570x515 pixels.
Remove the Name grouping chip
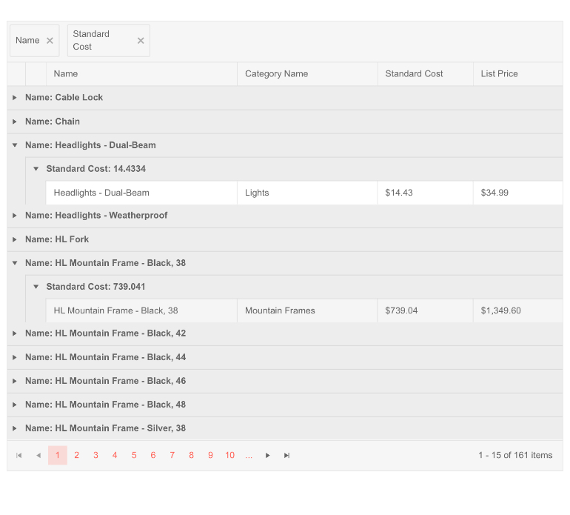point(50,41)
